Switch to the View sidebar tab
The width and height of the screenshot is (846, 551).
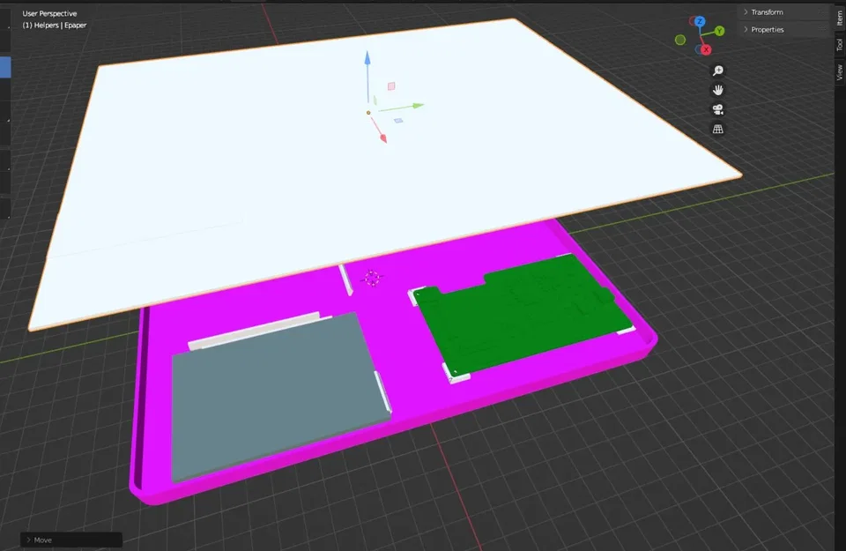click(x=840, y=71)
